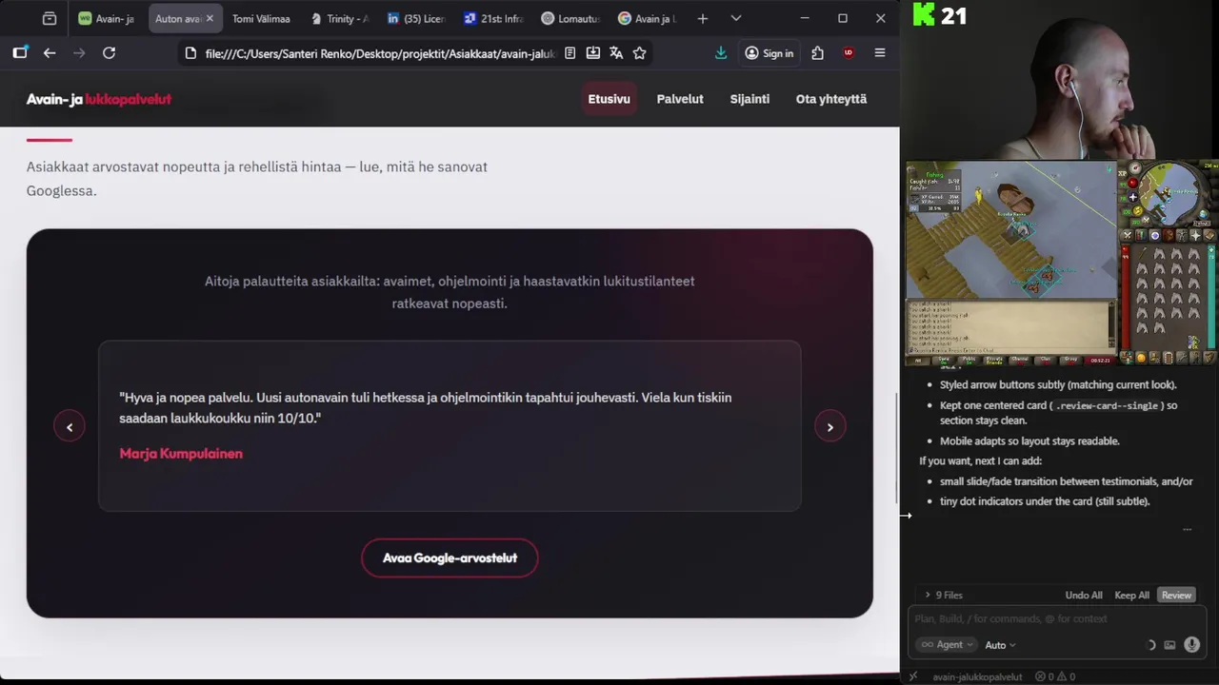Bookmark this page with the star icon
The image size is (1219, 685).
639,53
